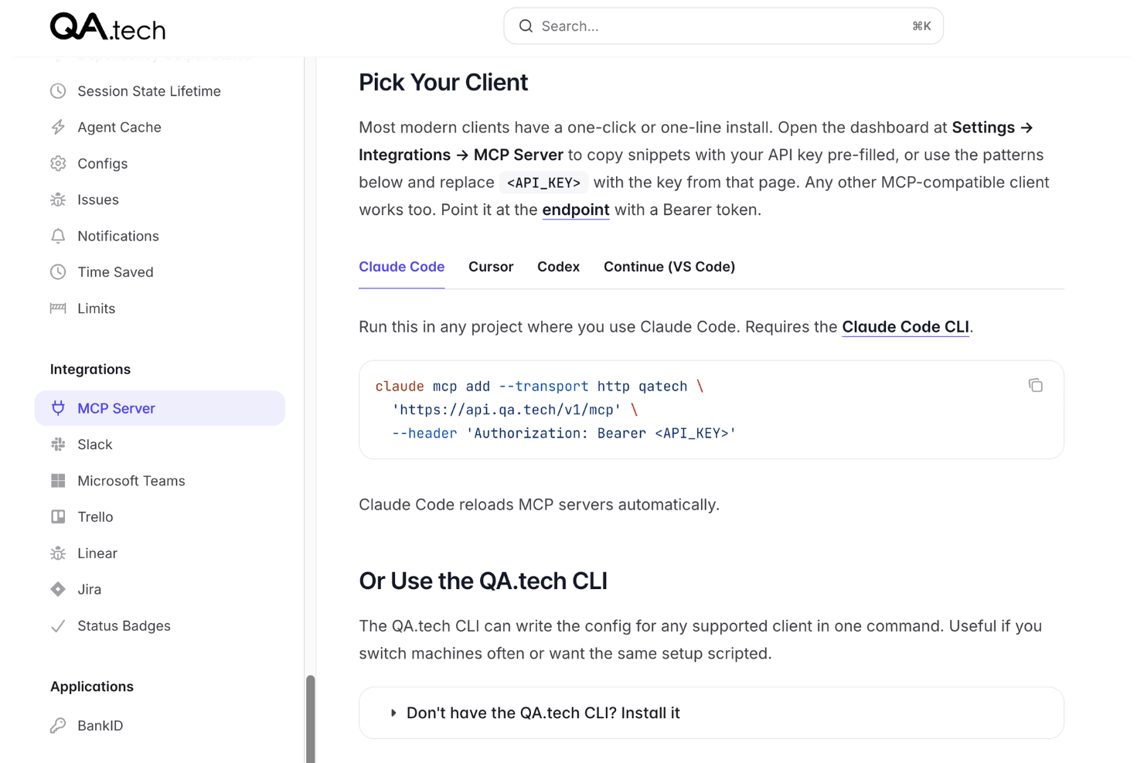Click the inline <API_KEY> code text
1144x763 pixels.
[x=543, y=182]
